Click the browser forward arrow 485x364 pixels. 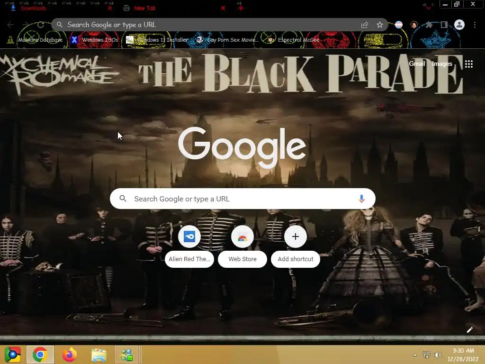[26, 25]
